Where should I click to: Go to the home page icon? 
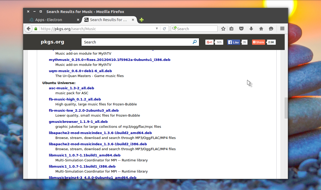tap(261, 29)
